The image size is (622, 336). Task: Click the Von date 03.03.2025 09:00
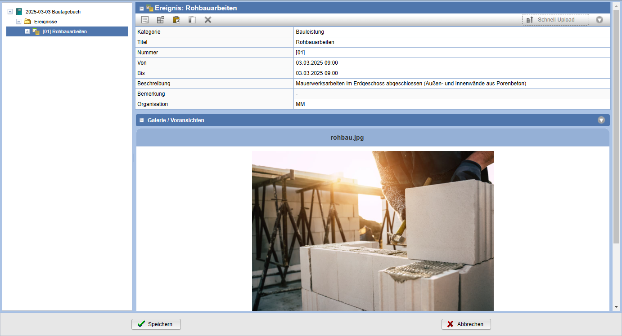tap(317, 63)
